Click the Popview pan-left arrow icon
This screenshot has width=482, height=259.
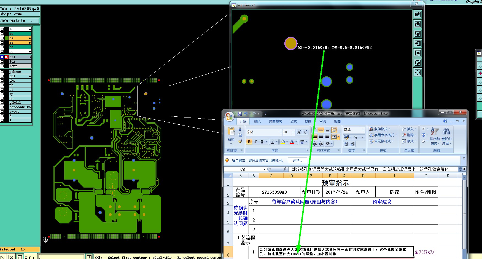(x=418, y=44)
